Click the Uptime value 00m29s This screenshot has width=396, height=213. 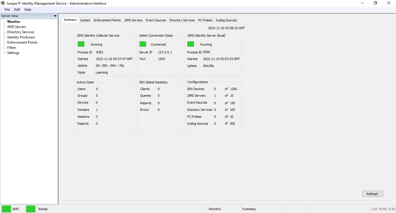[x=208, y=66]
